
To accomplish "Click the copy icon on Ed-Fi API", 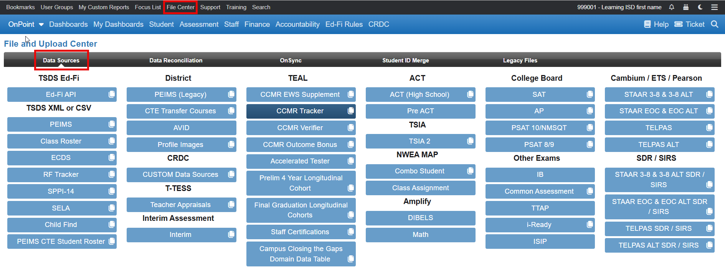I will (x=112, y=94).
